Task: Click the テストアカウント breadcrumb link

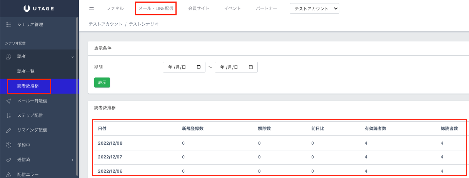Action: coord(105,24)
